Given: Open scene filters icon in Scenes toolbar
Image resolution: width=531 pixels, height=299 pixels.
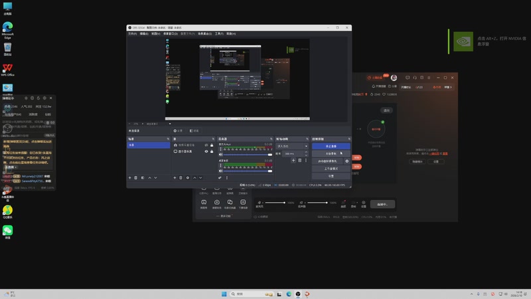Looking at the screenshot, I should [143, 177].
